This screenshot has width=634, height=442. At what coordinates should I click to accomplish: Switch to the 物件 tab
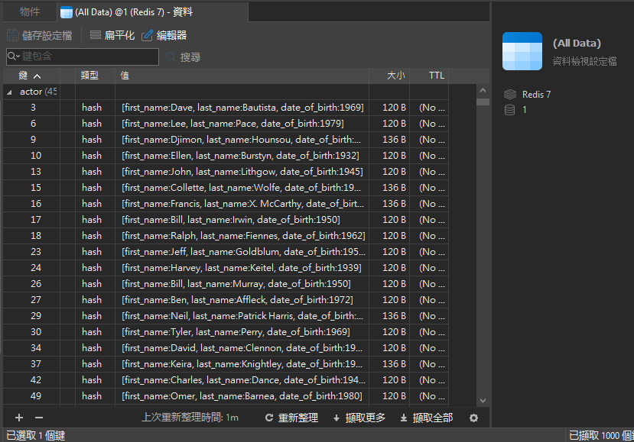pos(30,11)
